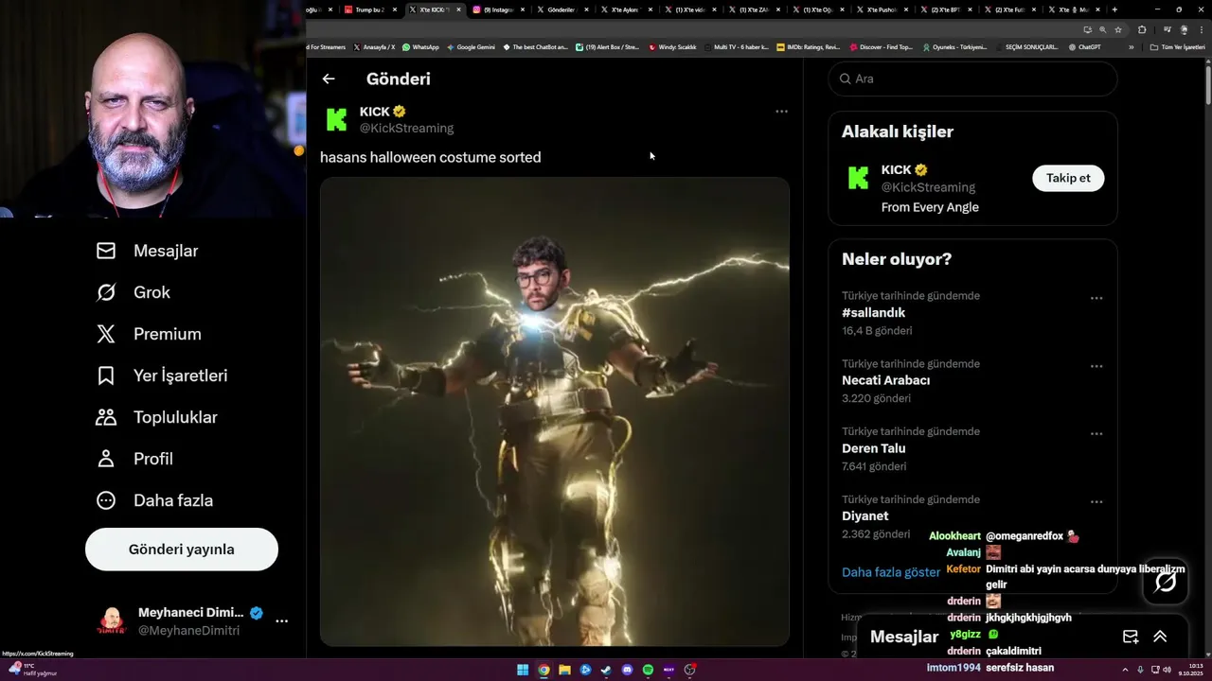The width and height of the screenshot is (1212, 681).
Task: Open options dots for Diyanet trend
Action: coord(1096,502)
